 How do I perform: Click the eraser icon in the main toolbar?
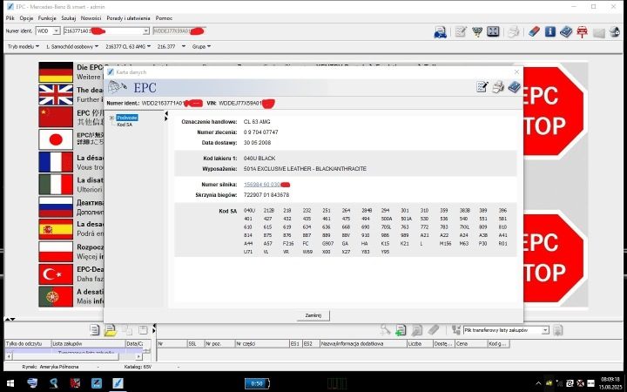coord(534,31)
